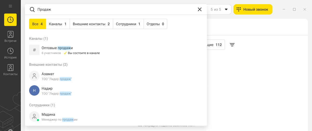Expand the '5 из 5' dropdown arrow
The height and width of the screenshot is (131, 312).
pos(226,9)
